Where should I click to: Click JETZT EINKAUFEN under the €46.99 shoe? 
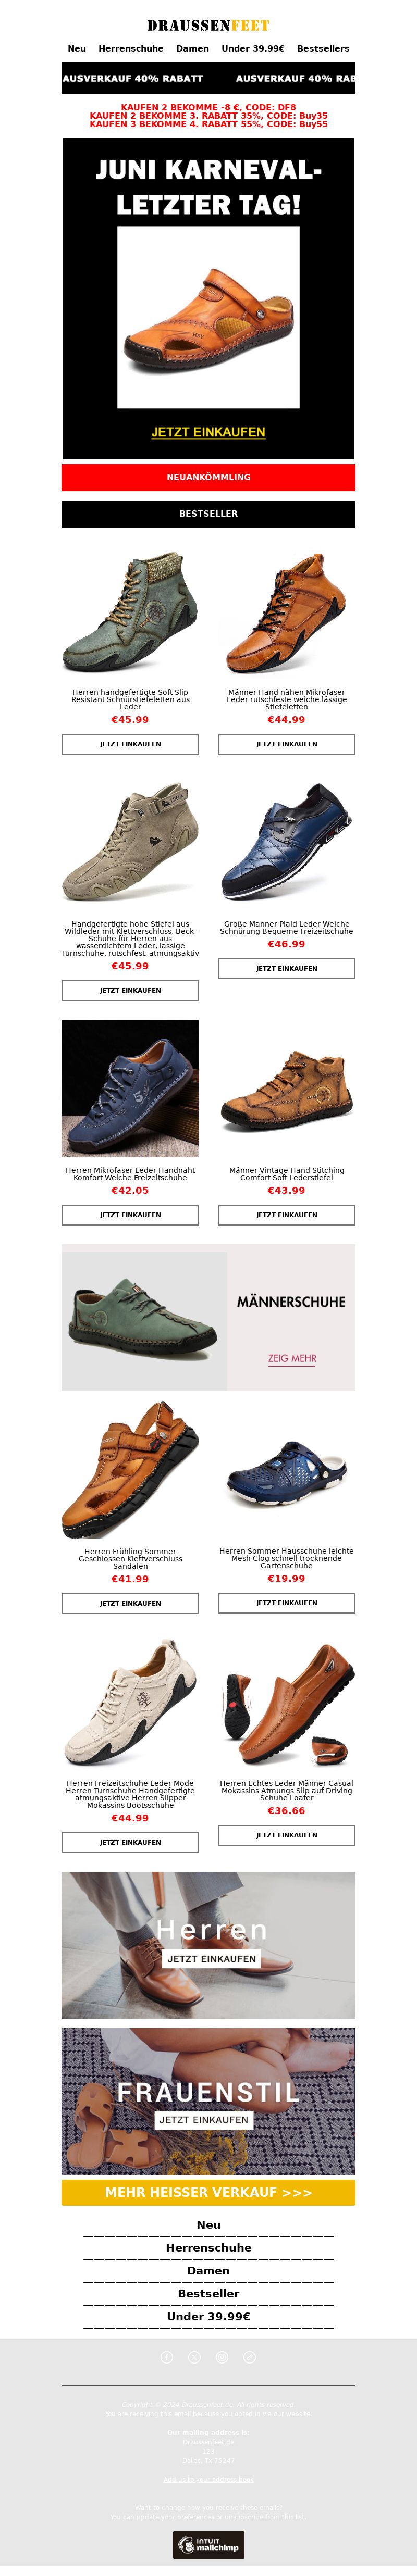[x=286, y=968]
